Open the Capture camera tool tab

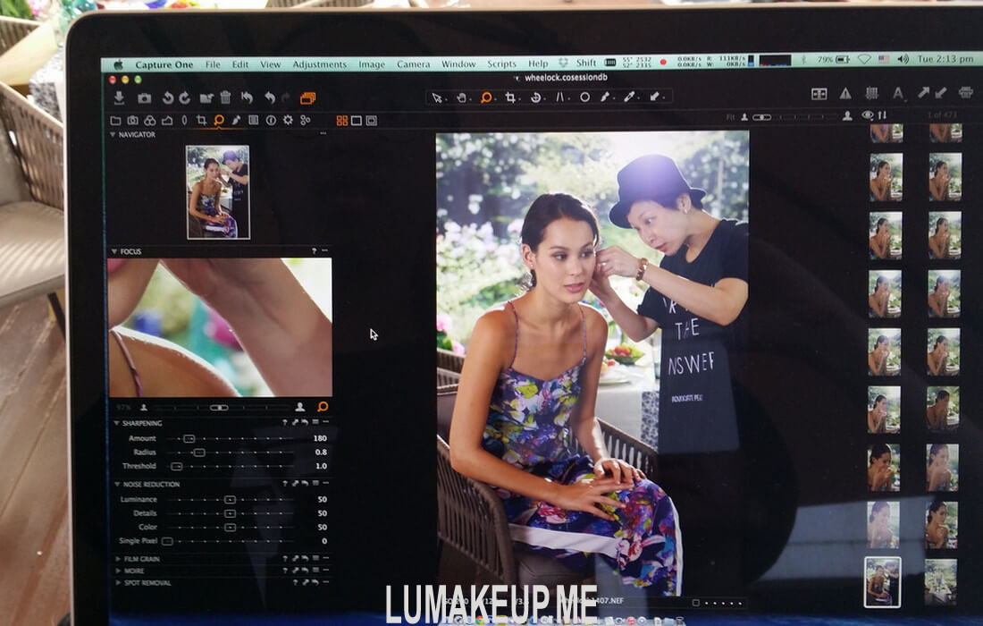133,121
